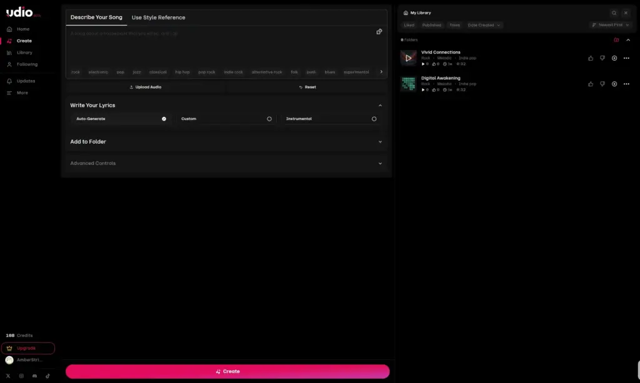
Task: Play the Vivid Connections thumbnail
Action: pyautogui.click(x=409, y=58)
